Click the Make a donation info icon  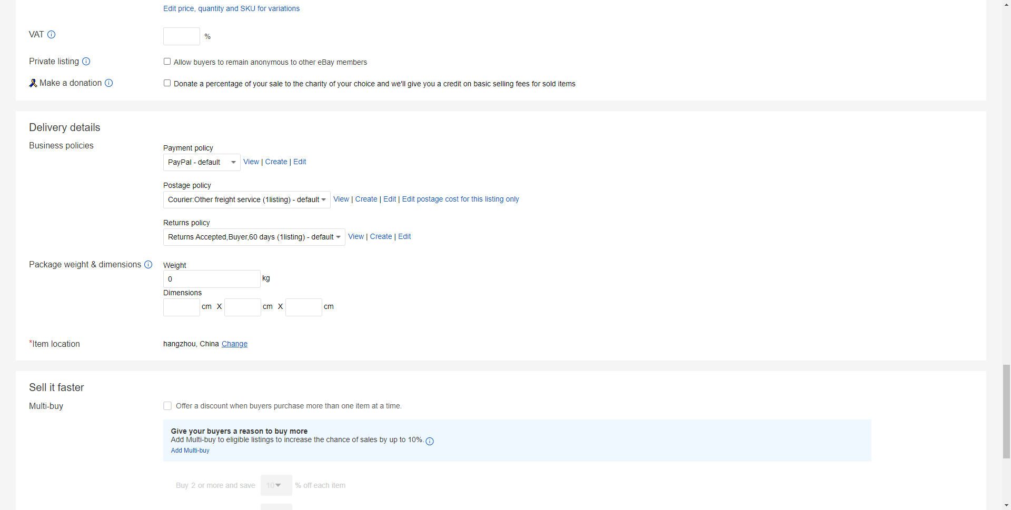(108, 83)
